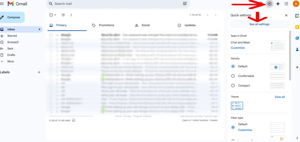The image size is (300, 142).
Task: Click the Gmail logo
Action: click(17, 4)
